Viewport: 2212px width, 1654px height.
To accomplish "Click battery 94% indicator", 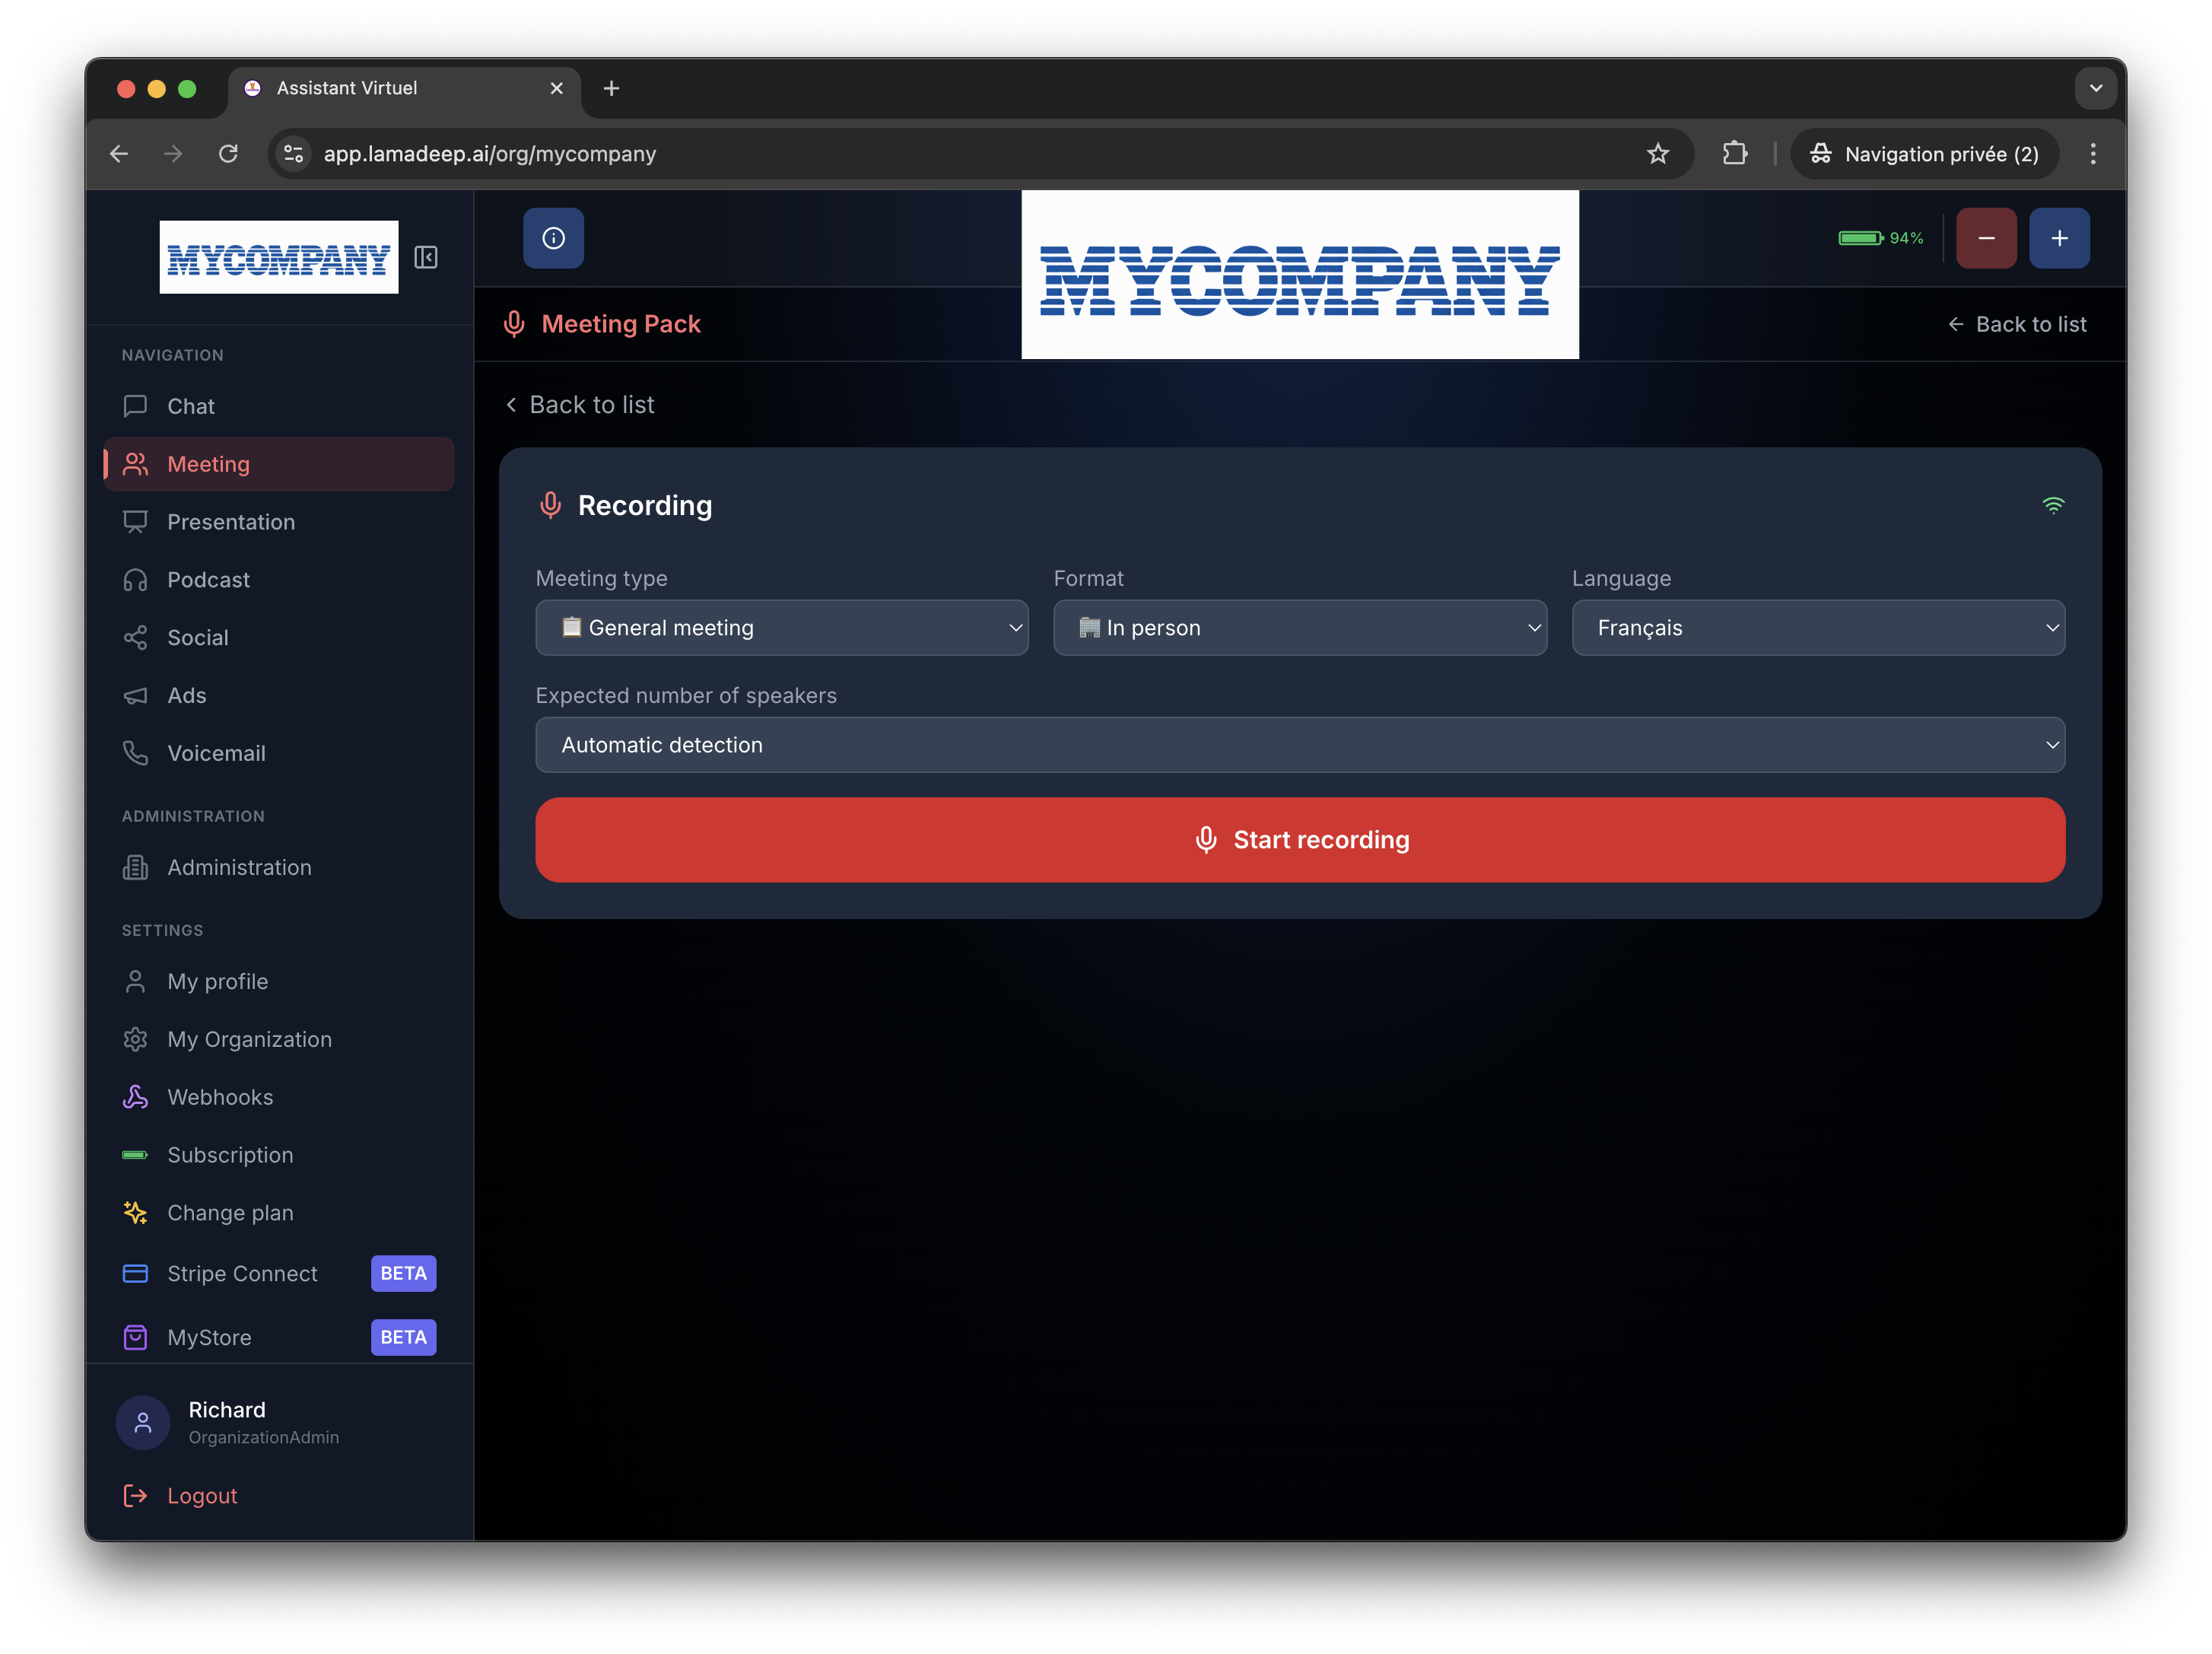I will point(1880,238).
